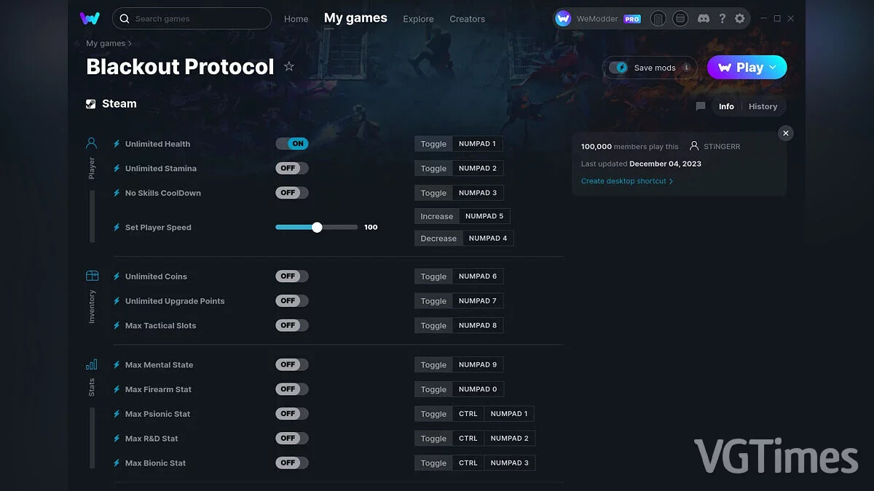Screen dimensions: 874x491
Task: Expand Create desktop shortcut chevron link
Action: (627, 181)
